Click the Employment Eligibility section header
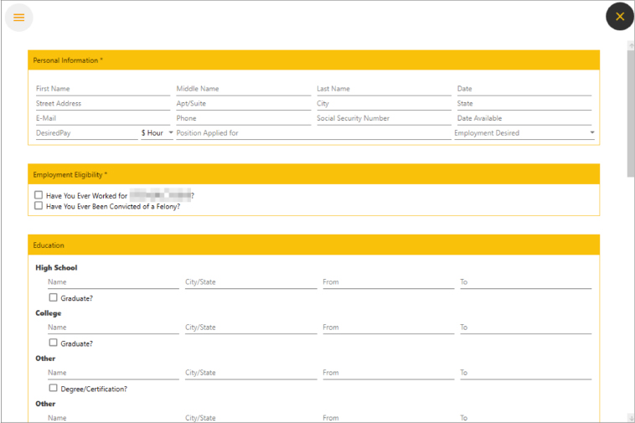Viewport: 635px width, 423px height. tap(314, 174)
